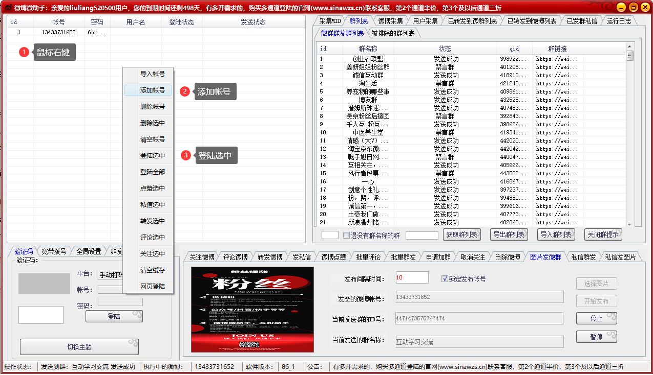The width and height of the screenshot is (653, 375).
Task: Click the 当前发送的群名称 field
Action: 479,342
